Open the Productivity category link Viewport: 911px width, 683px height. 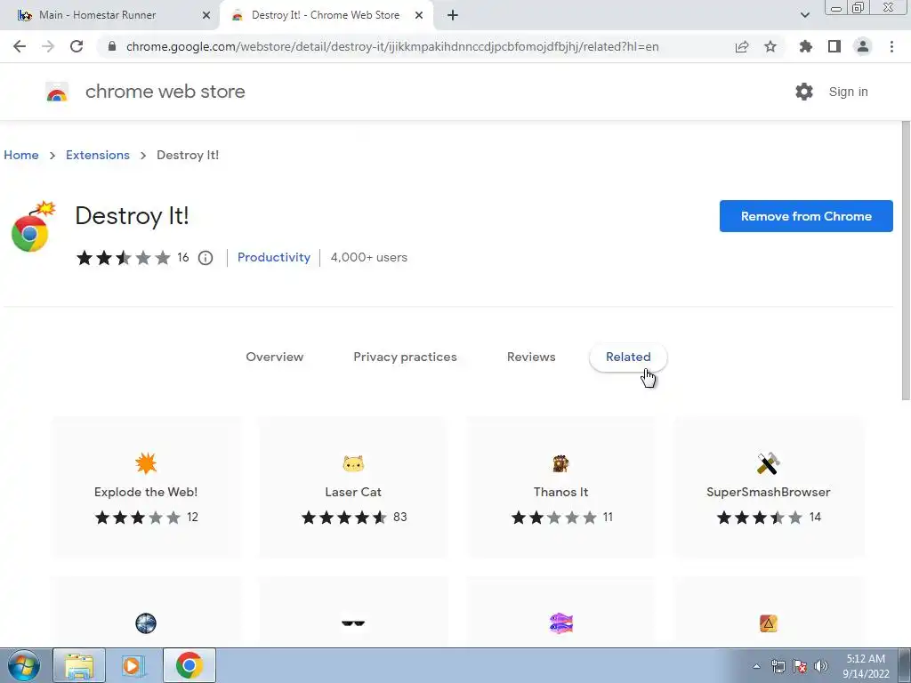click(274, 257)
